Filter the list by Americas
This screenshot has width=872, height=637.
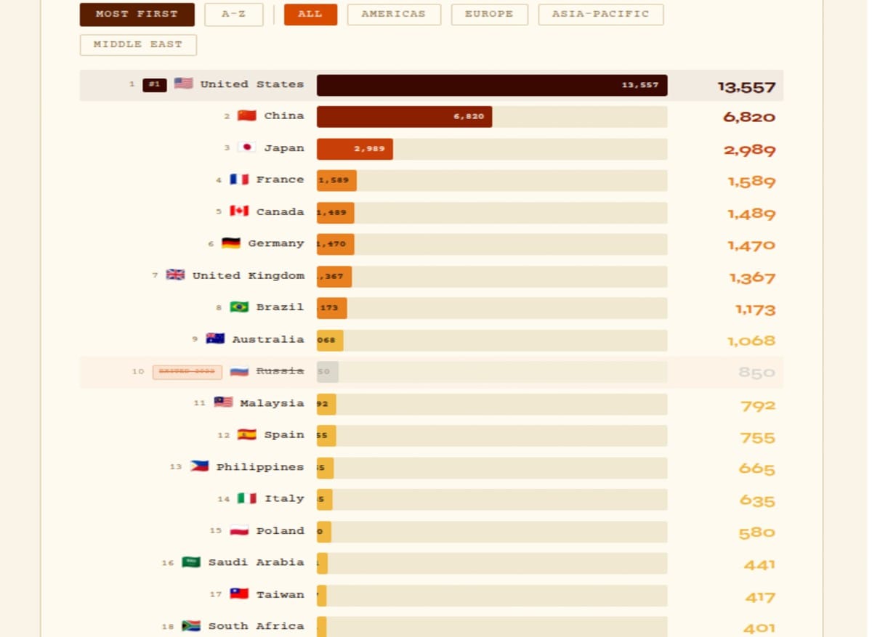[393, 15]
